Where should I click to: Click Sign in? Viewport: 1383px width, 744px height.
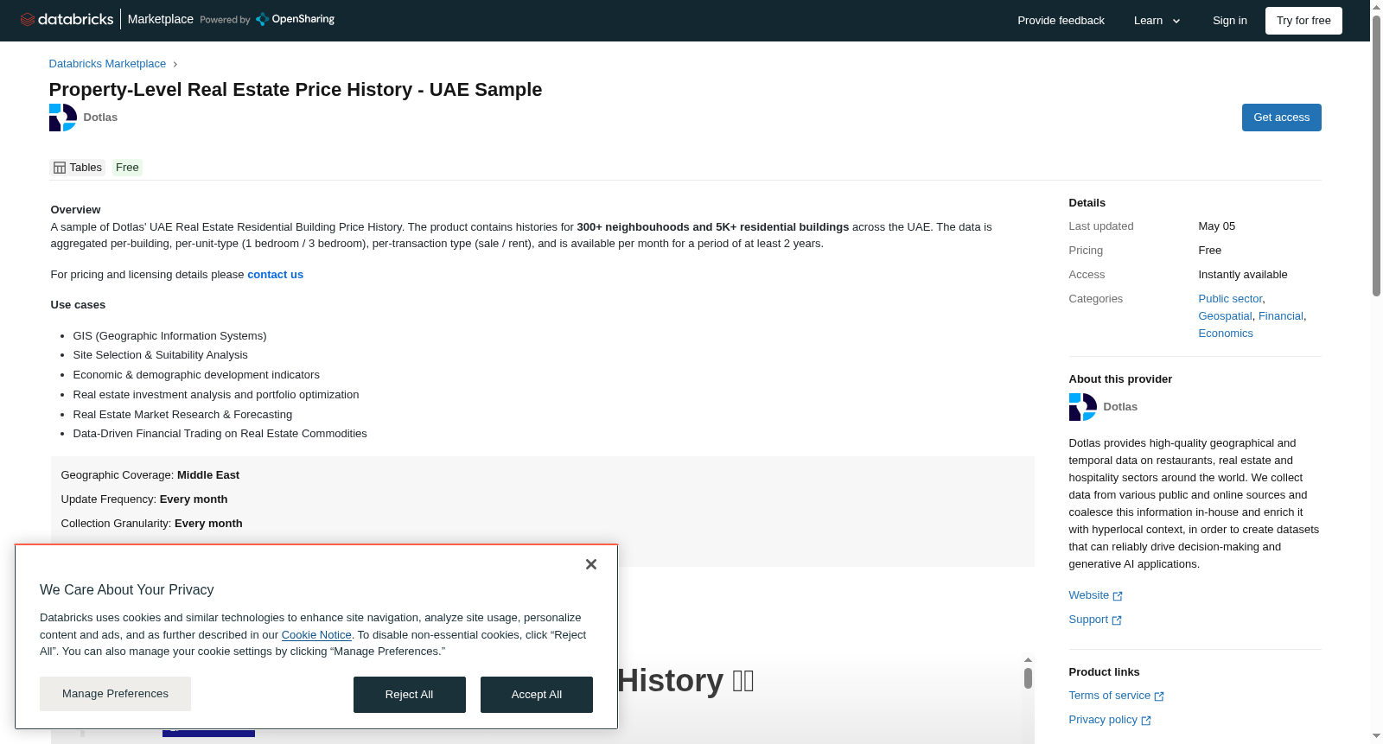click(1230, 21)
